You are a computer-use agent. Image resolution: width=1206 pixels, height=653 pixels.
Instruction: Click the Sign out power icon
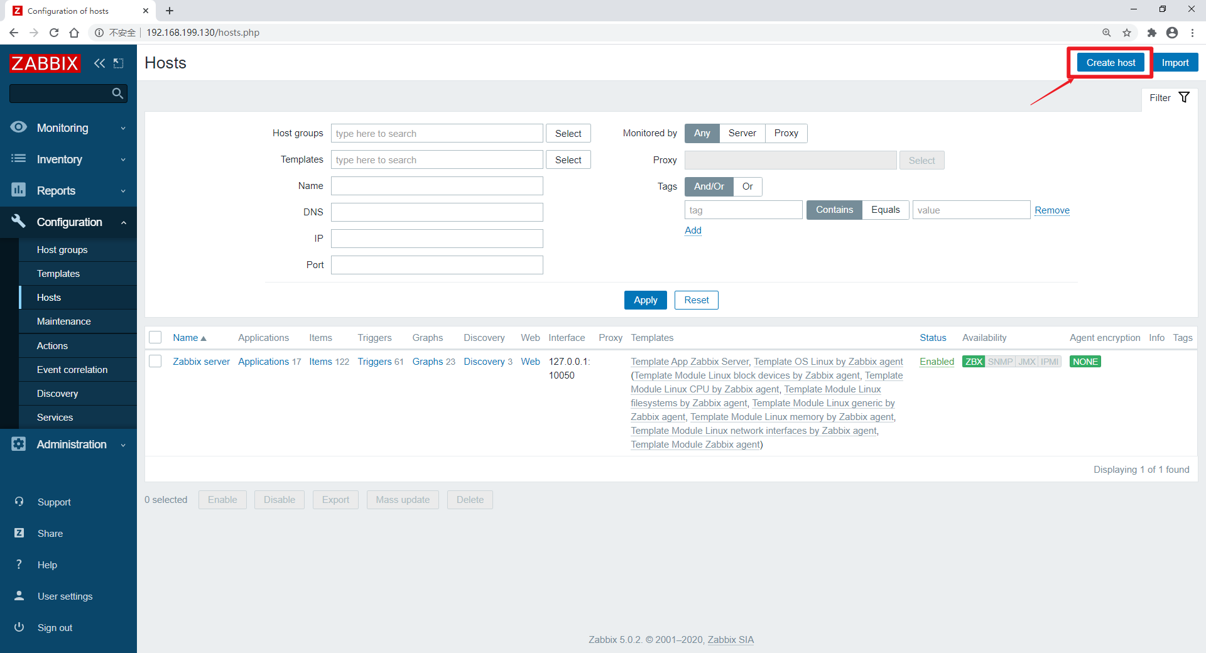[19, 627]
